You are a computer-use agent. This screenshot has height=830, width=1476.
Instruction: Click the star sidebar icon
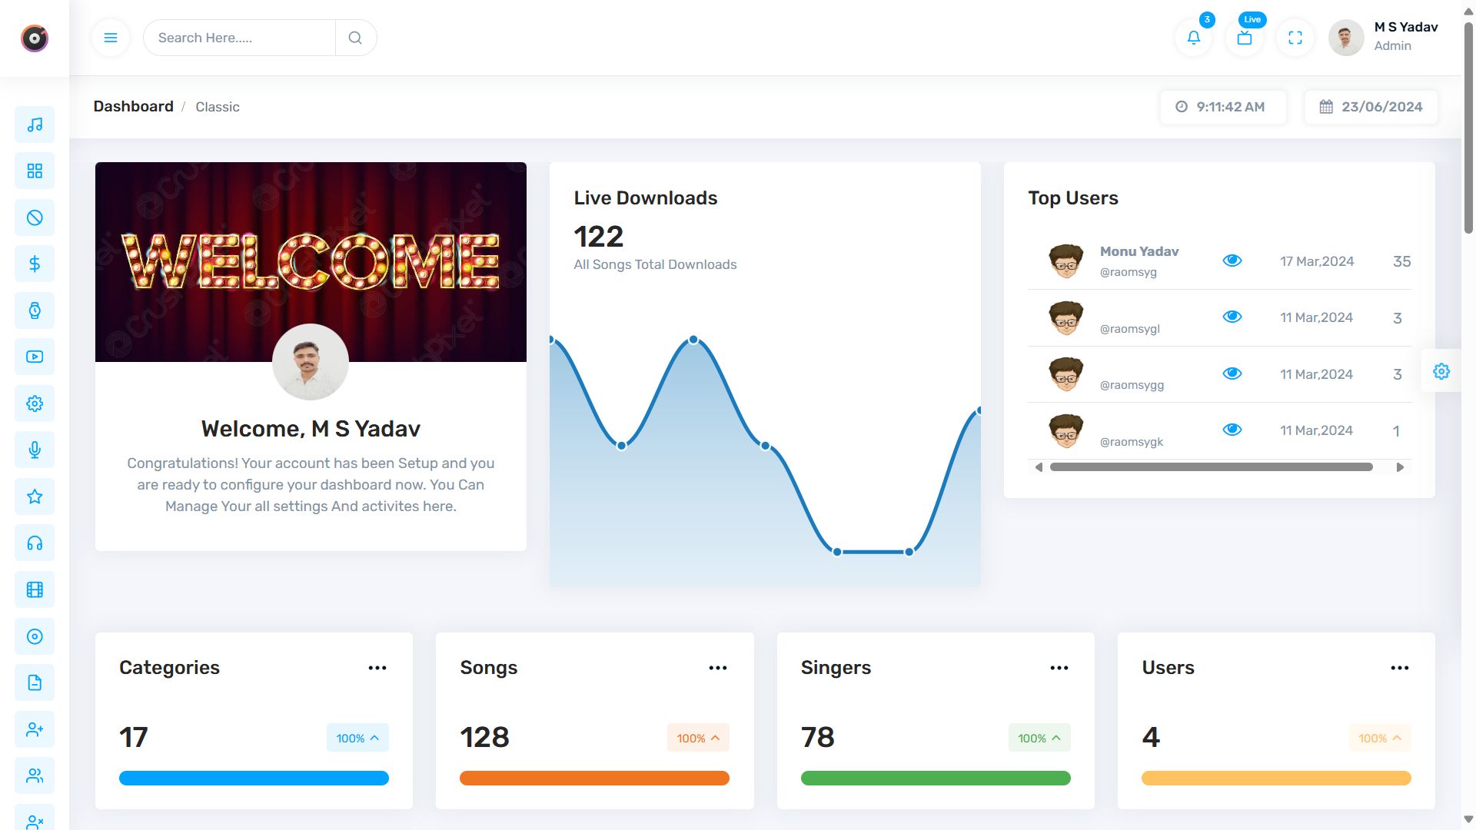[x=35, y=497]
